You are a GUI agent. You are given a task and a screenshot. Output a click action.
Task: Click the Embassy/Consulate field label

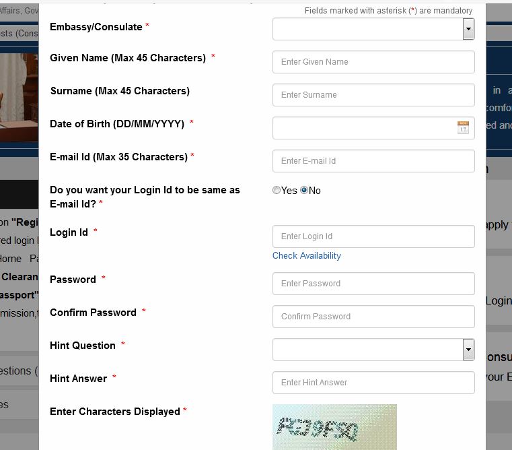click(x=96, y=27)
